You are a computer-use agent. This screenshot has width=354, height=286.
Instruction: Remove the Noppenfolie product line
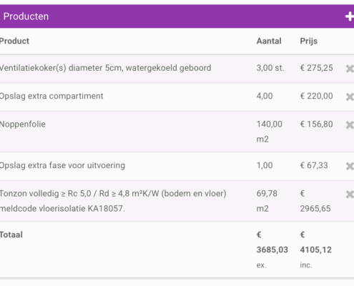tap(350, 125)
